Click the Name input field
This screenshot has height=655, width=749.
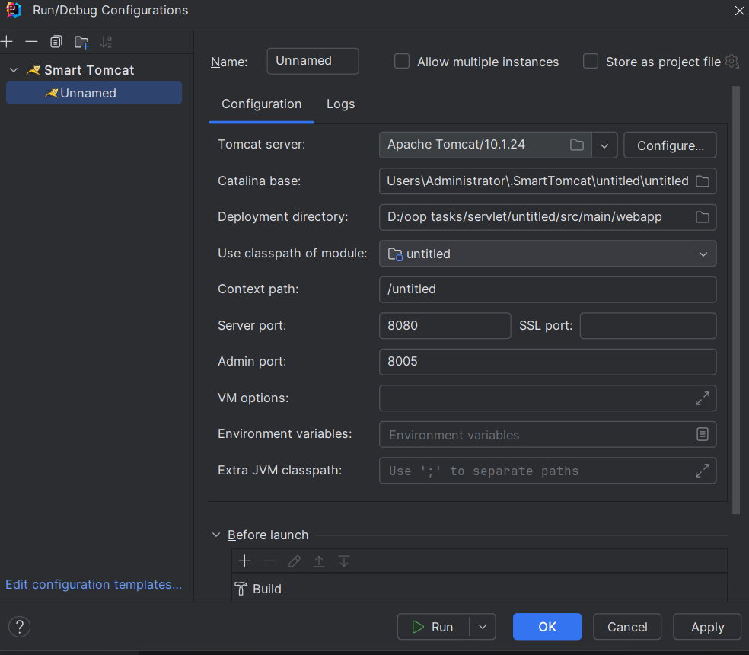pos(313,61)
